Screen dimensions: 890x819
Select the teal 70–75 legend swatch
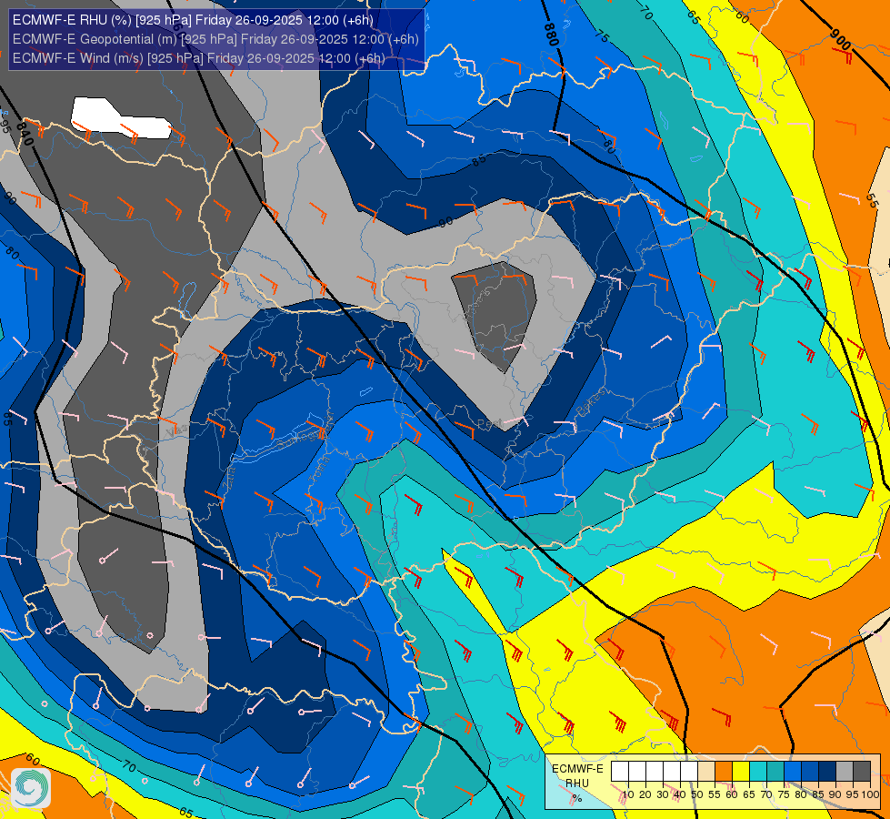click(x=775, y=771)
